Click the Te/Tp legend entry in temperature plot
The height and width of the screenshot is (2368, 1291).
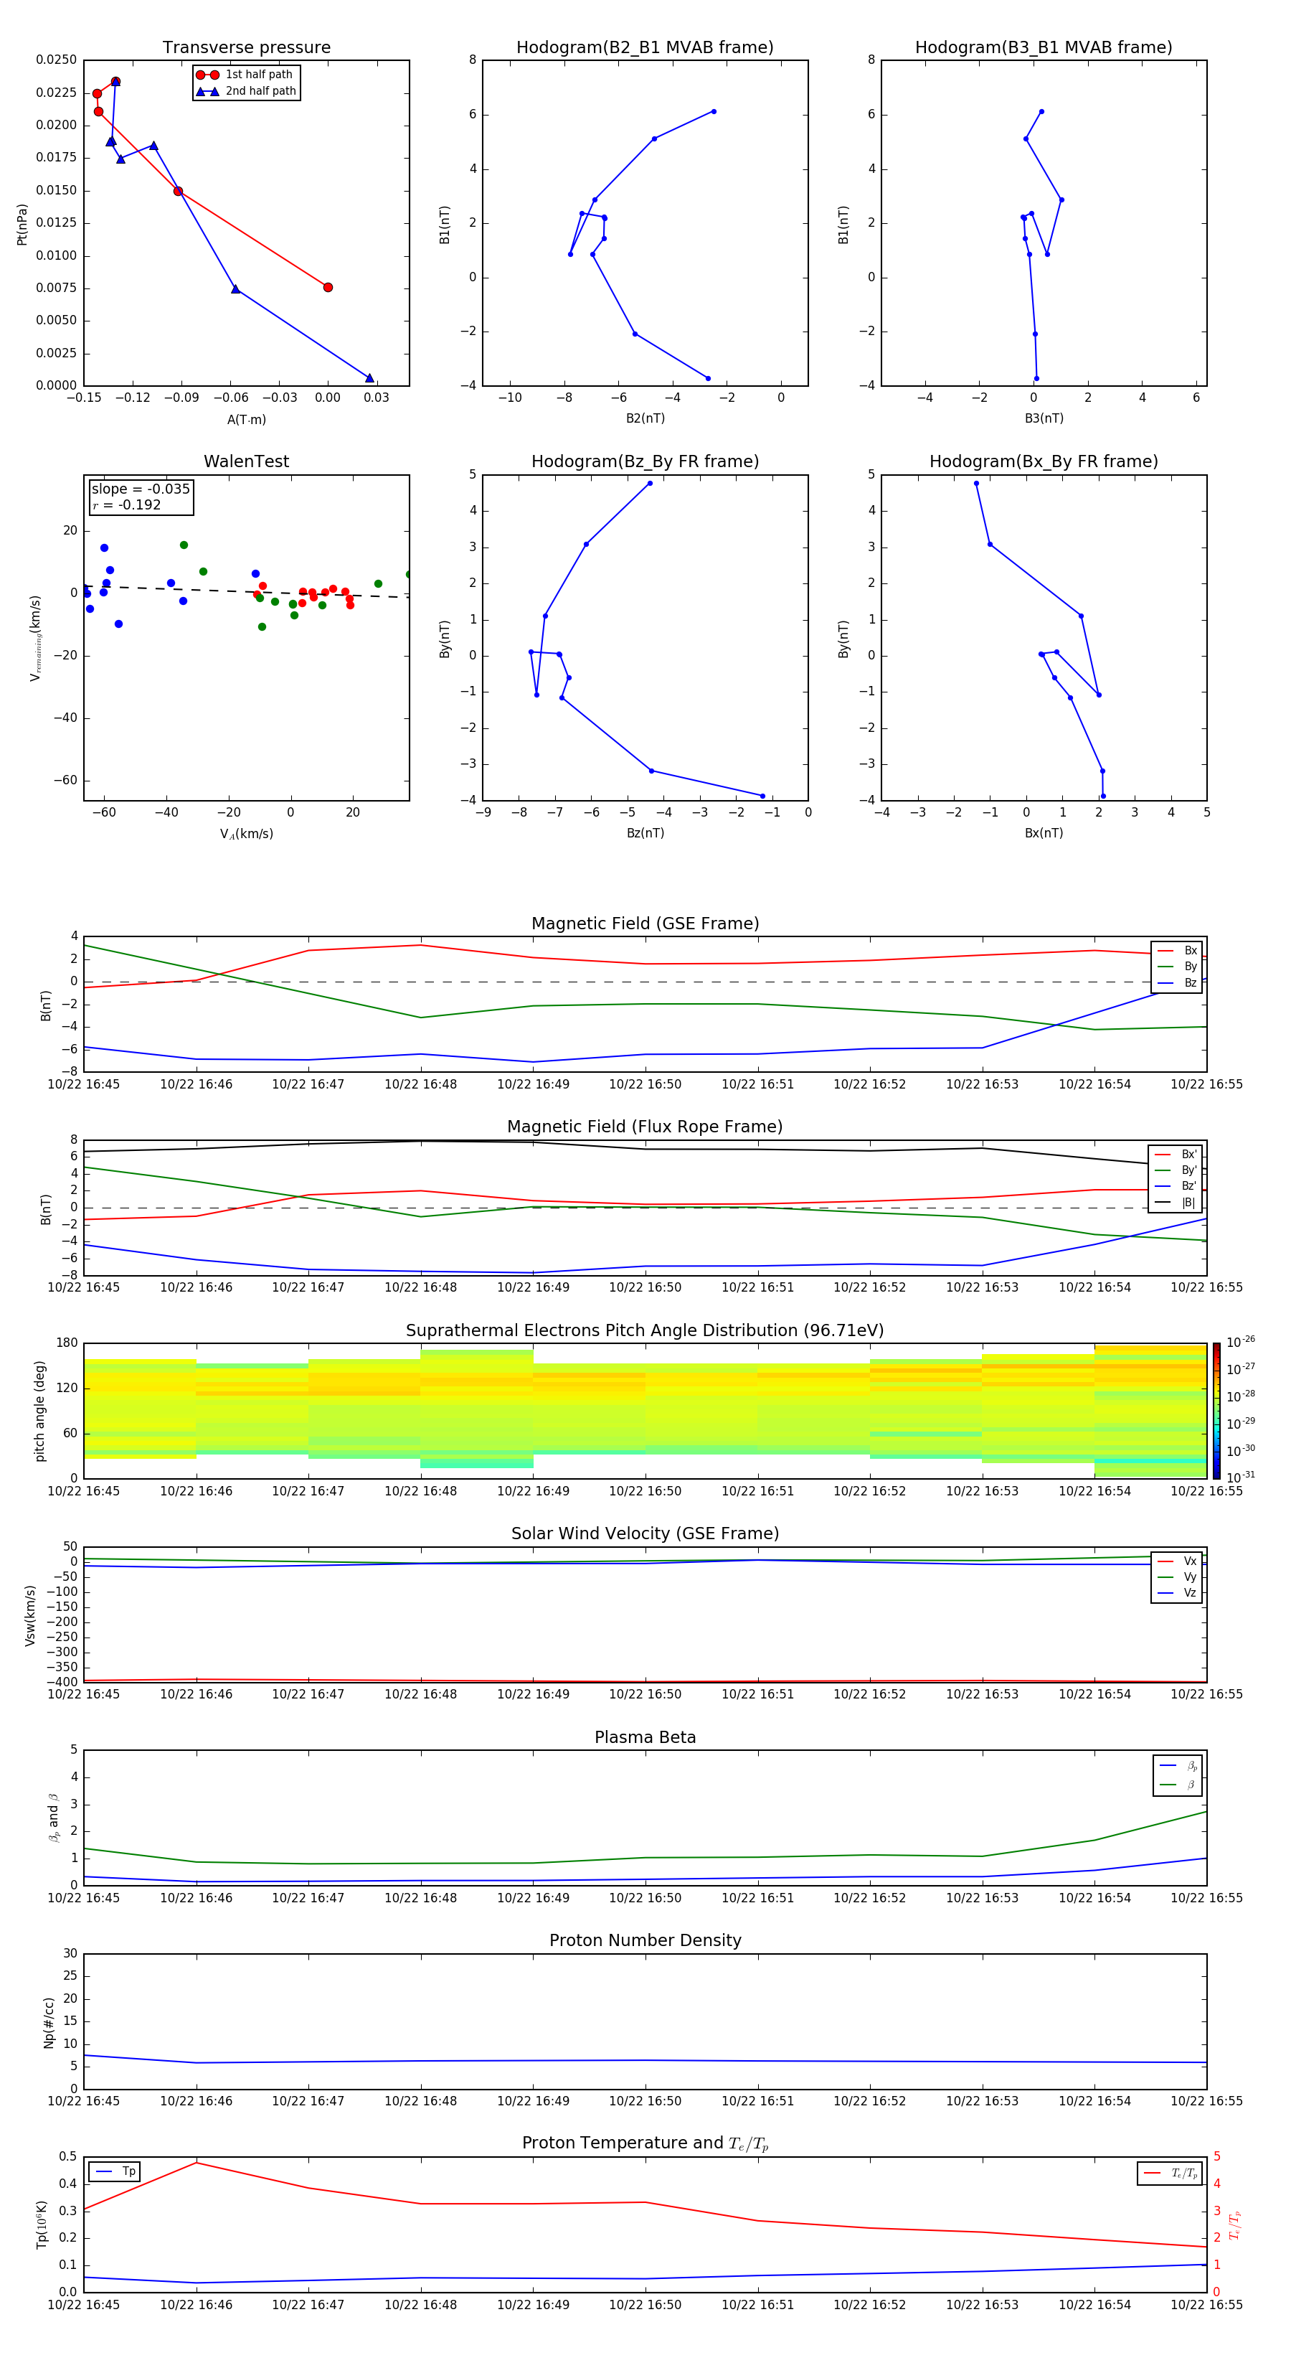[x=1171, y=2173]
